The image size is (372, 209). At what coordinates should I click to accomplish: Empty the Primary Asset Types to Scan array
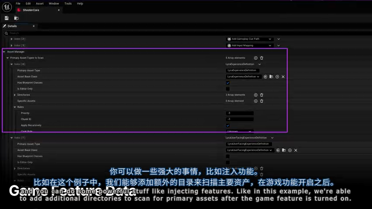pos(262,58)
